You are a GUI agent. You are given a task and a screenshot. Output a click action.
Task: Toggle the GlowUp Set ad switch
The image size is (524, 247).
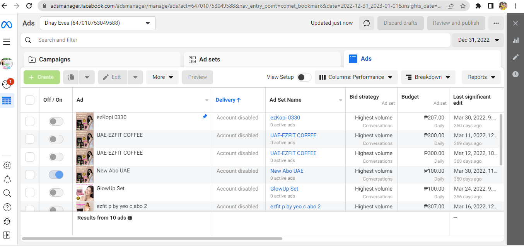tap(56, 192)
